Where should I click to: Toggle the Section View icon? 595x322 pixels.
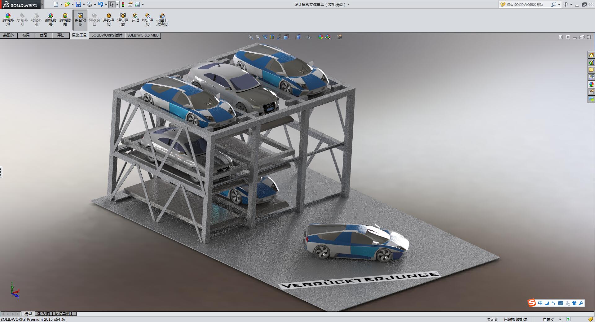click(272, 37)
